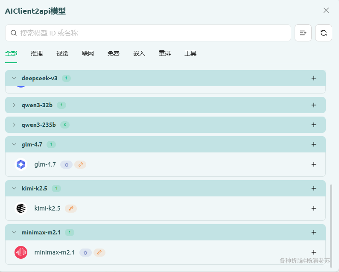Focus the model search input field
The height and width of the screenshot is (272, 339).
click(148, 33)
